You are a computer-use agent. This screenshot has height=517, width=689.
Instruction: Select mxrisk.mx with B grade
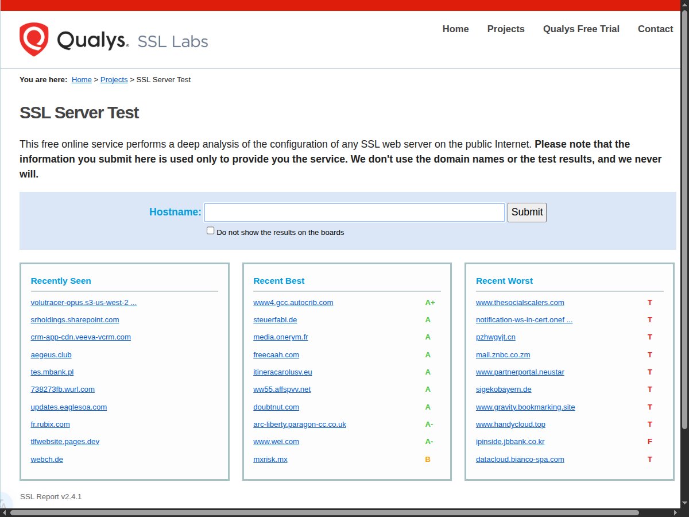[270, 460]
